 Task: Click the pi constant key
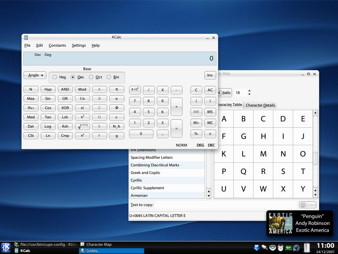click(117, 89)
